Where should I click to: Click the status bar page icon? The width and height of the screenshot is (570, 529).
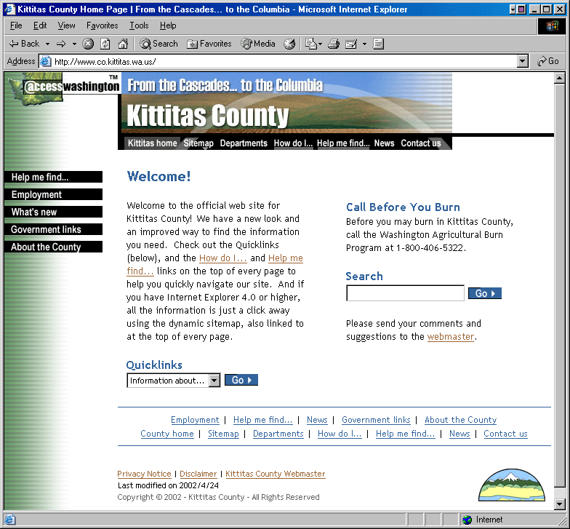pyautogui.click(x=9, y=520)
